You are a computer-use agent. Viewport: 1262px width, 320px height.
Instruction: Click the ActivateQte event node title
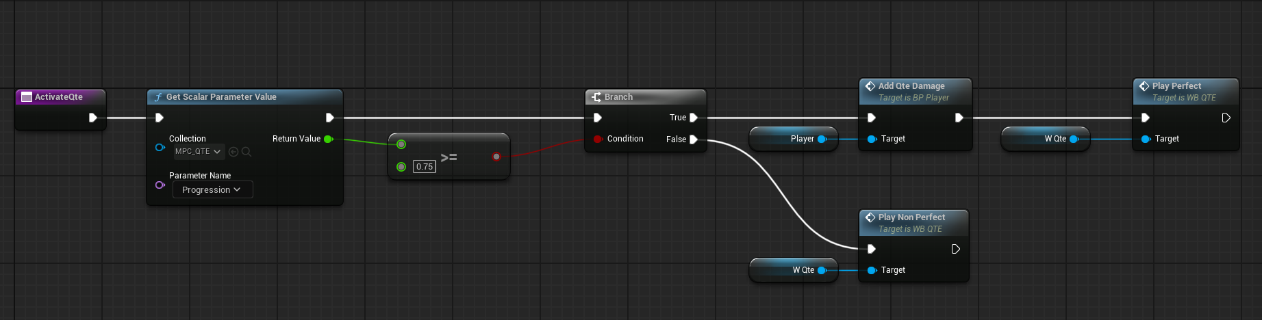(x=59, y=97)
